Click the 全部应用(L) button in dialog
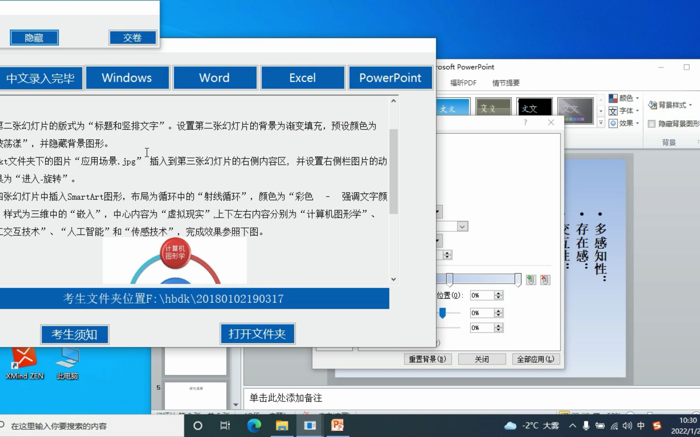Viewport: 700px width, 437px height. (x=536, y=359)
